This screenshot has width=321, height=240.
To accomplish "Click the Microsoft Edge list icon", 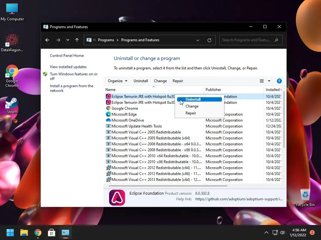I will (108, 114).
